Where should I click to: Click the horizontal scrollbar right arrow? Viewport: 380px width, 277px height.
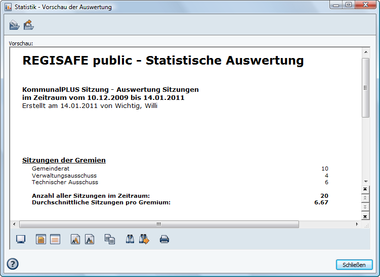click(357, 224)
